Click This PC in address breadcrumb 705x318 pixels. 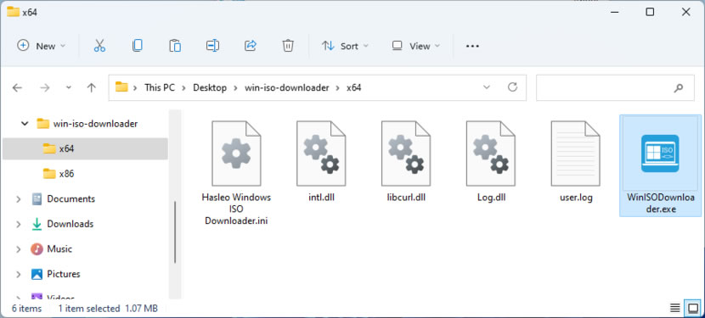159,87
